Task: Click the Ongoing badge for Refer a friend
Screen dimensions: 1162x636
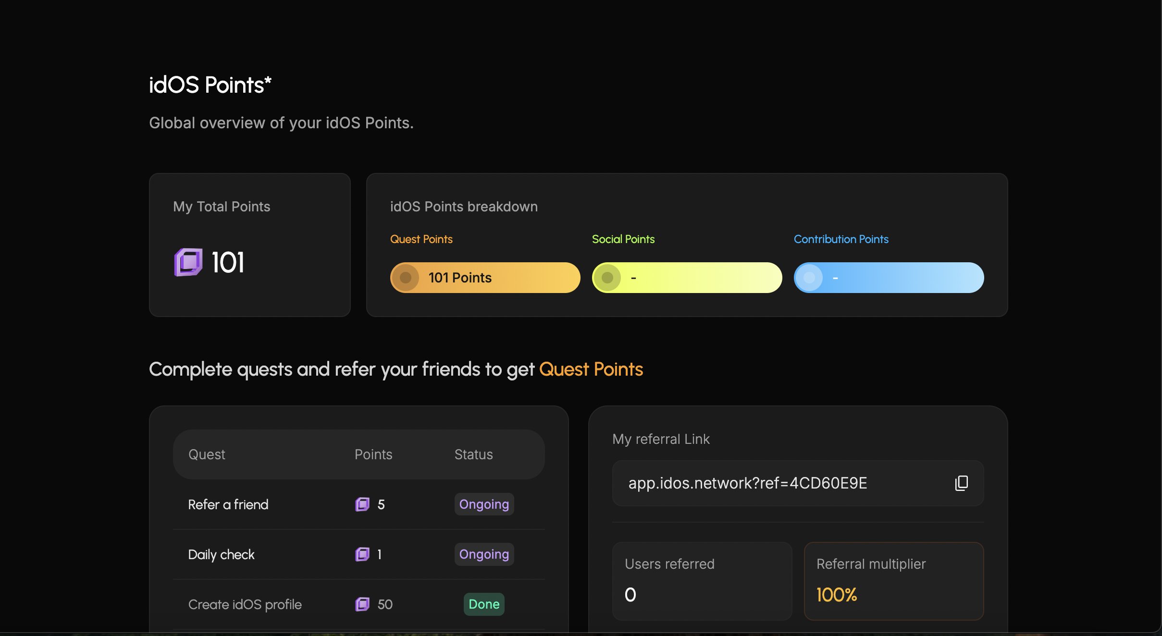Action: (483, 504)
